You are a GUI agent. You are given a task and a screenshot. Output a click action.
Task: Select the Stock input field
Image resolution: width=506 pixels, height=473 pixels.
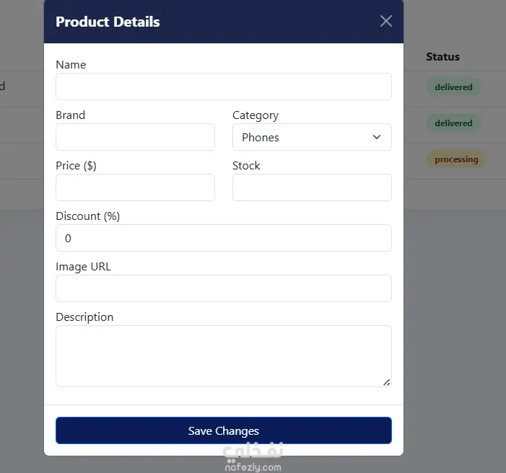(312, 187)
